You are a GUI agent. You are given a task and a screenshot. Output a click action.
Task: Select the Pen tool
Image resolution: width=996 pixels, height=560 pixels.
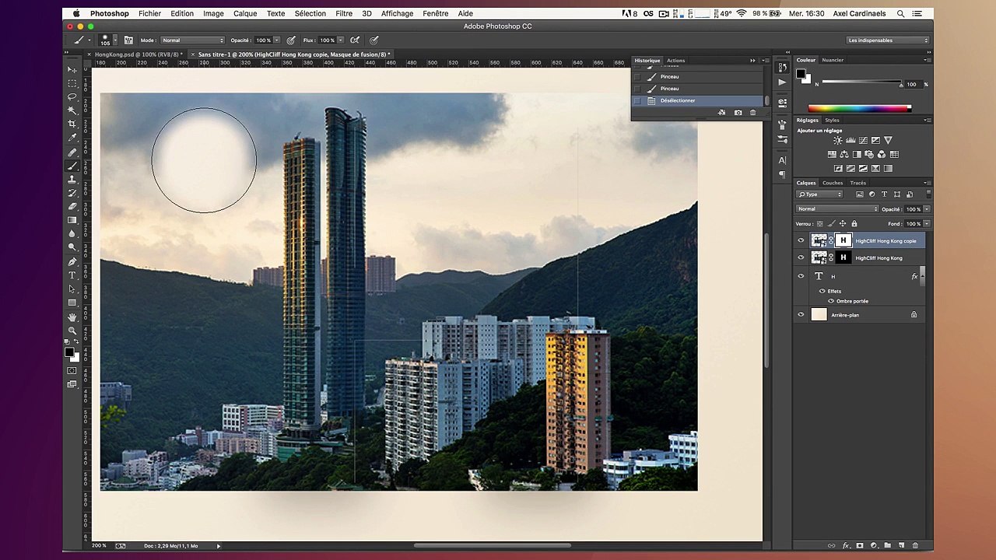click(72, 261)
